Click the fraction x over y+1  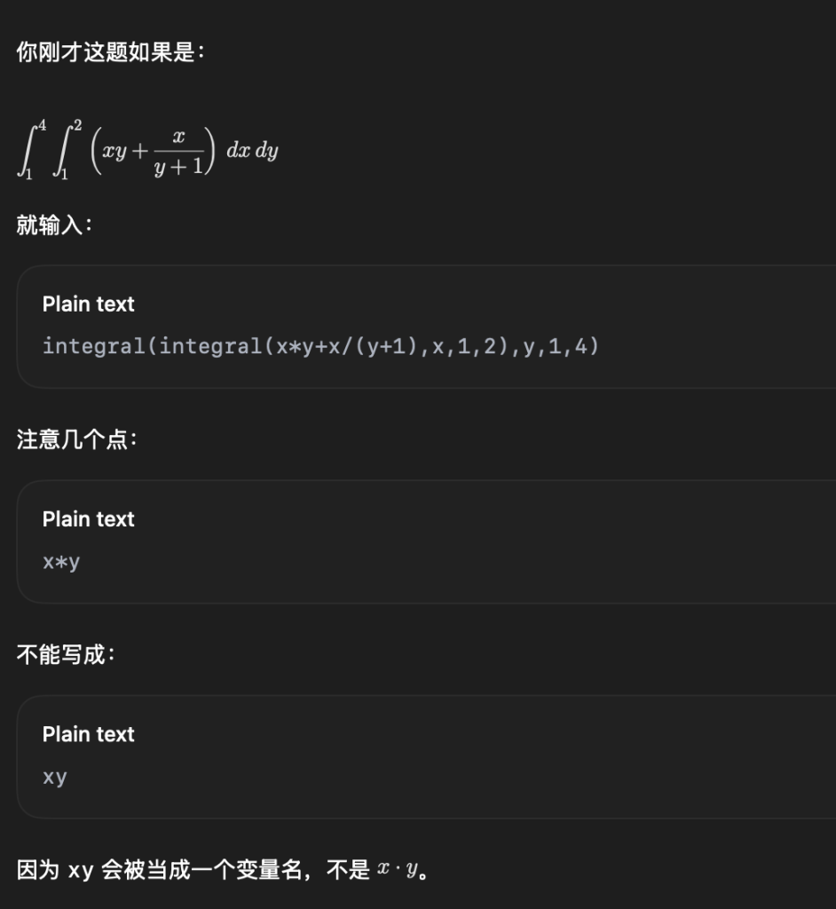(x=178, y=151)
